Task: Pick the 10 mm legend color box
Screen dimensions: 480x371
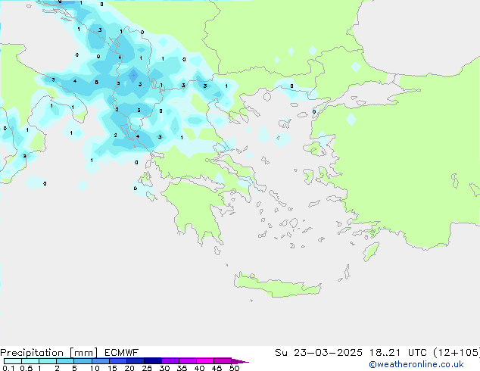Action: pyautogui.click(x=100, y=361)
